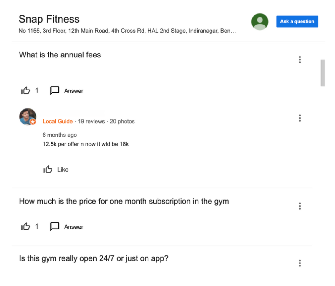The height and width of the screenshot is (286, 335).
Task: Thumbs up the one month subscription question
Action: click(x=25, y=226)
